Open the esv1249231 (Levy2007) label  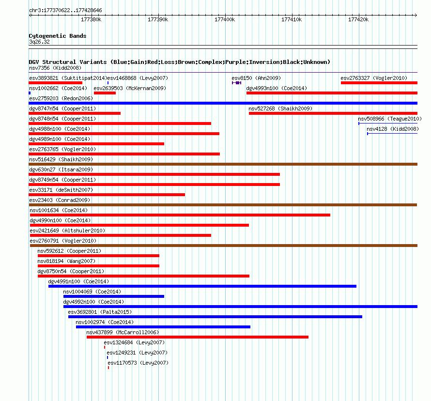pyautogui.click(x=137, y=353)
